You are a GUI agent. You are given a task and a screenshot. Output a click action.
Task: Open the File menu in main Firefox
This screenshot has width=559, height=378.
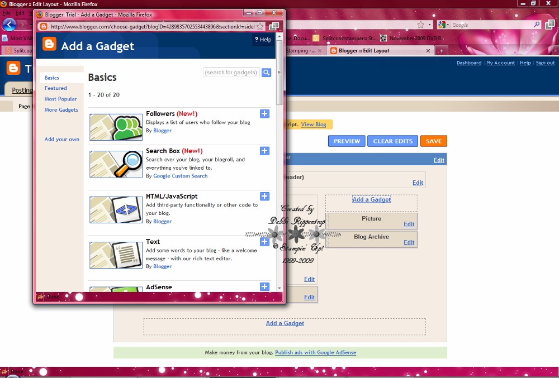7,13
